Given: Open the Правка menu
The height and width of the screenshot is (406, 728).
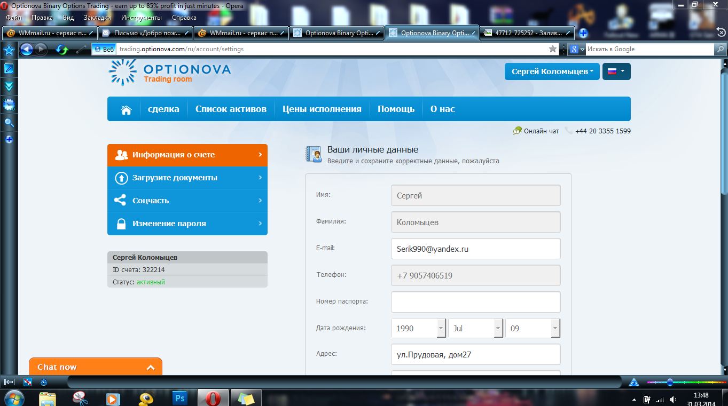Looking at the screenshot, I should click(x=42, y=18).
